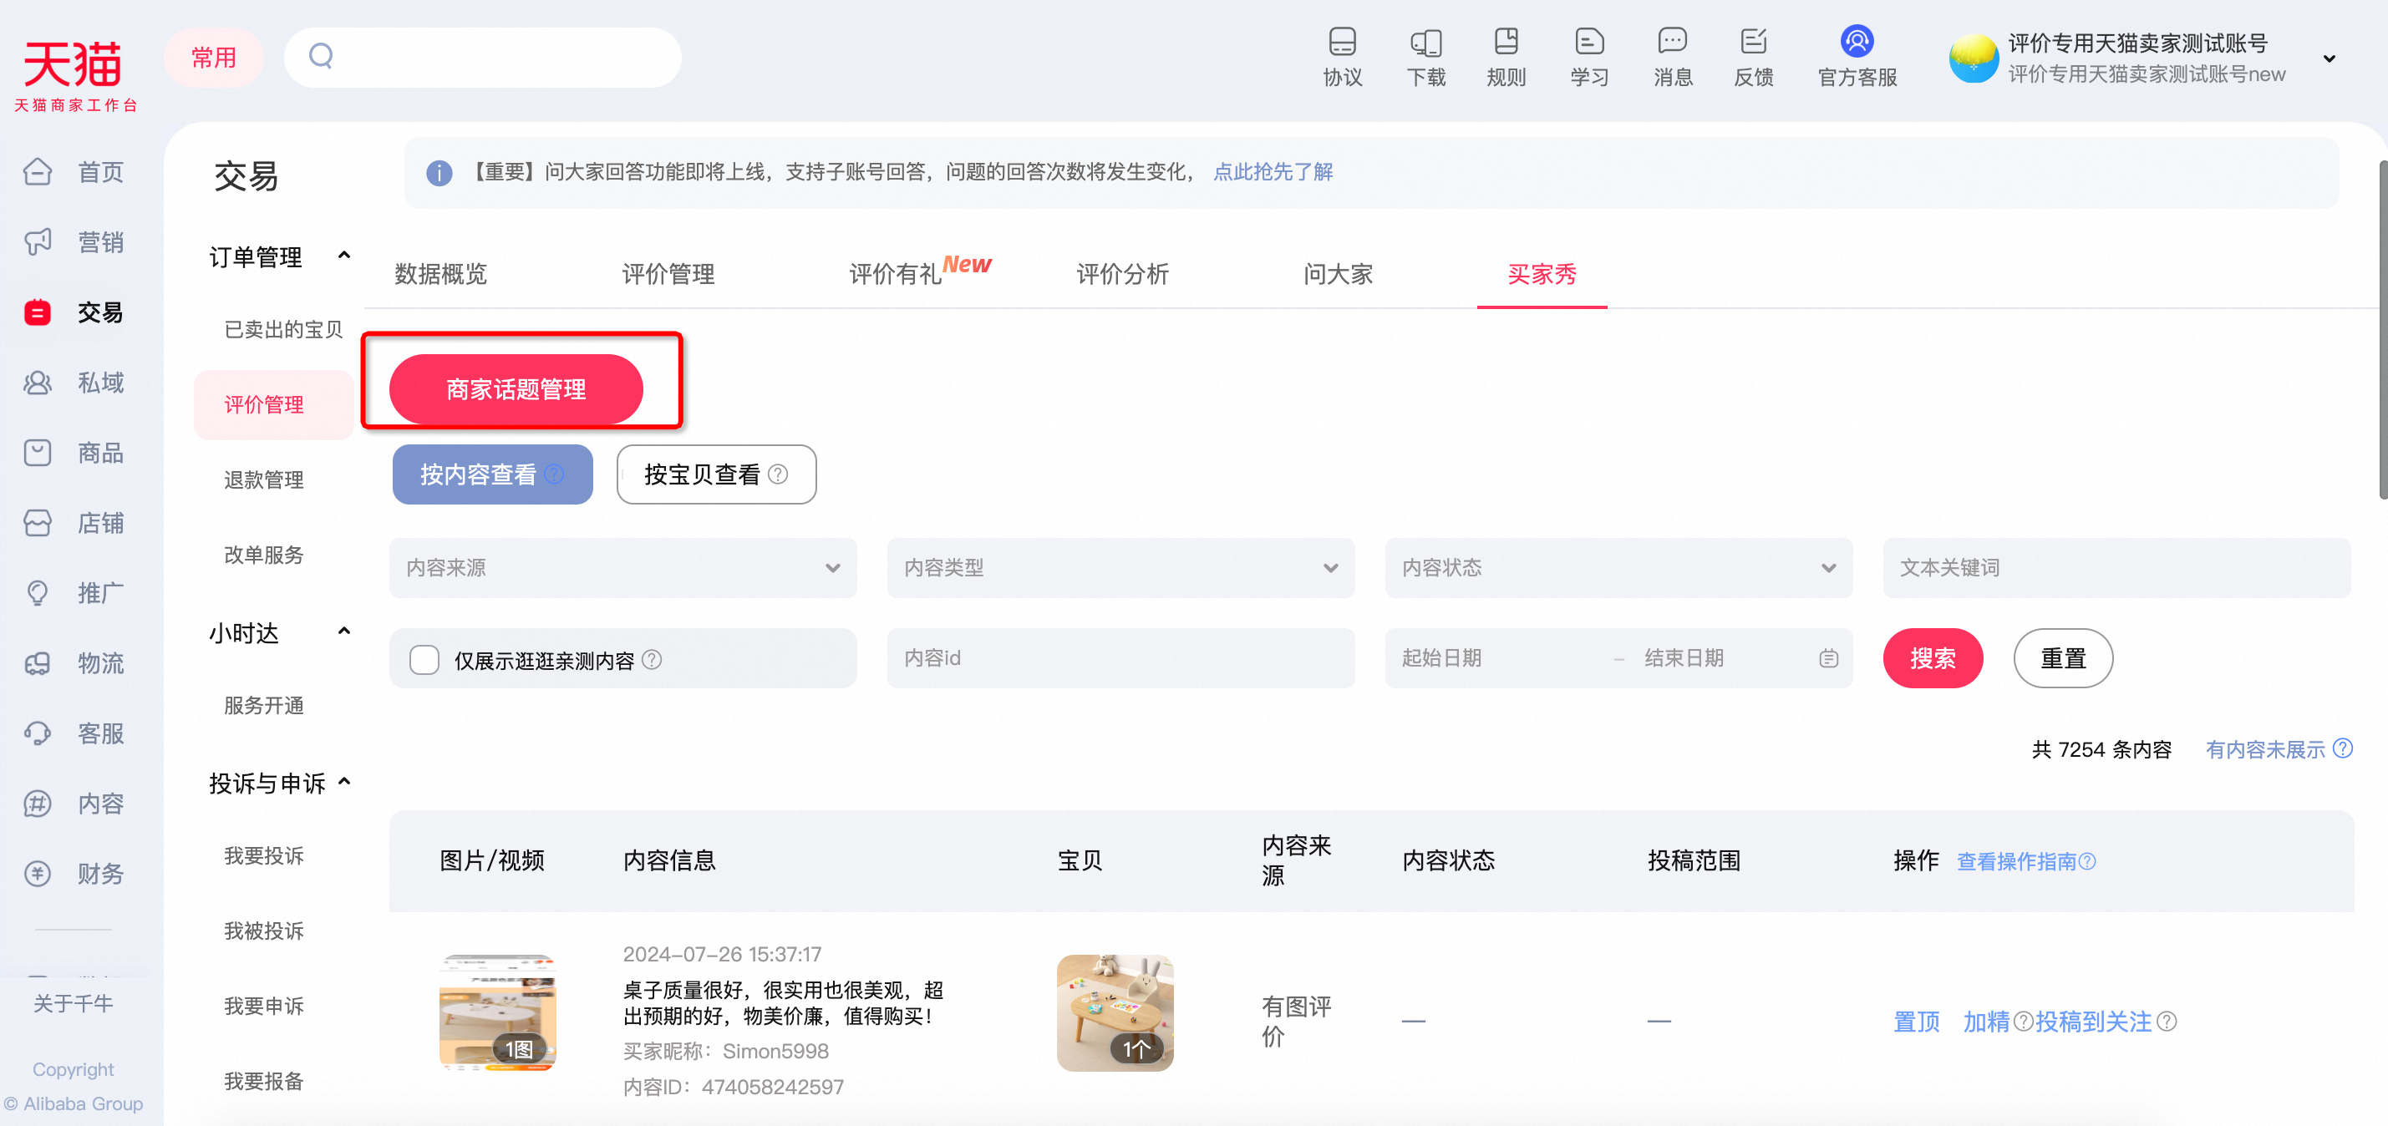Open the 问大家 tab
2388x1126 pixels.
point(1337,274)
